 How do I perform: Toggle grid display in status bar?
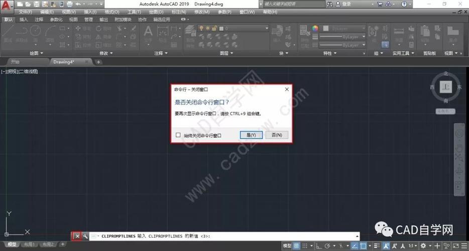coord(296,246)
